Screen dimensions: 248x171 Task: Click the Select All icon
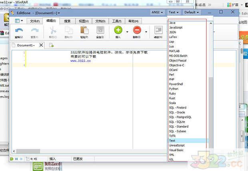(x=100, y=30)
